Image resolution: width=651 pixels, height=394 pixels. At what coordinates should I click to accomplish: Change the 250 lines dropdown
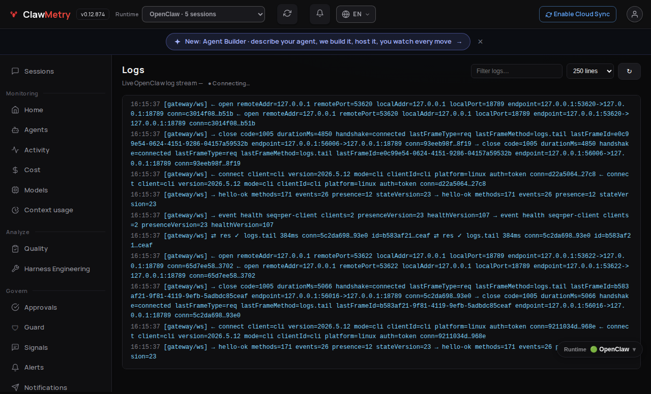point(590,71)
